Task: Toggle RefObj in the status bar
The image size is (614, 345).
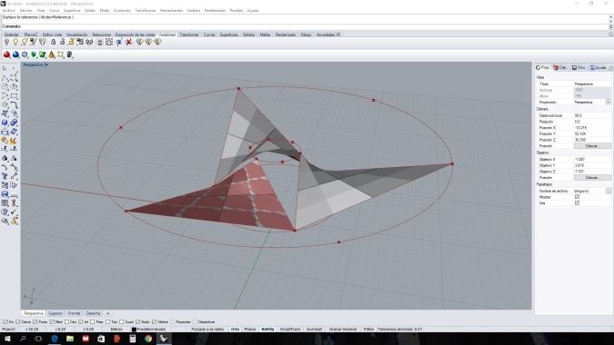Action: pos(267,330)
